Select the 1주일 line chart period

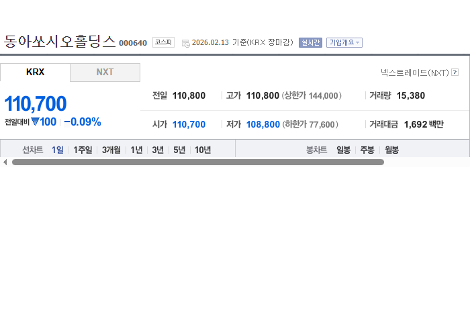point(83,150)
